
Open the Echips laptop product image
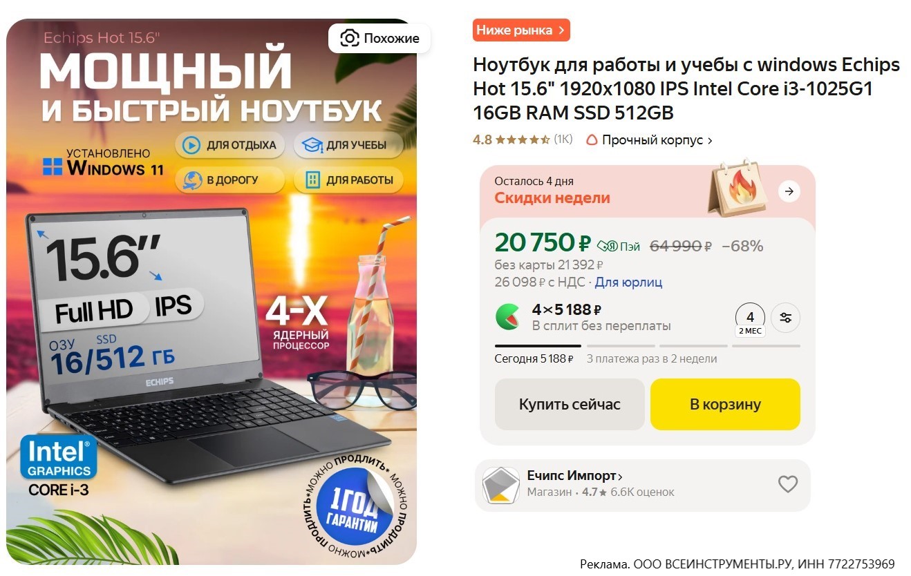(x=212, y=291)
